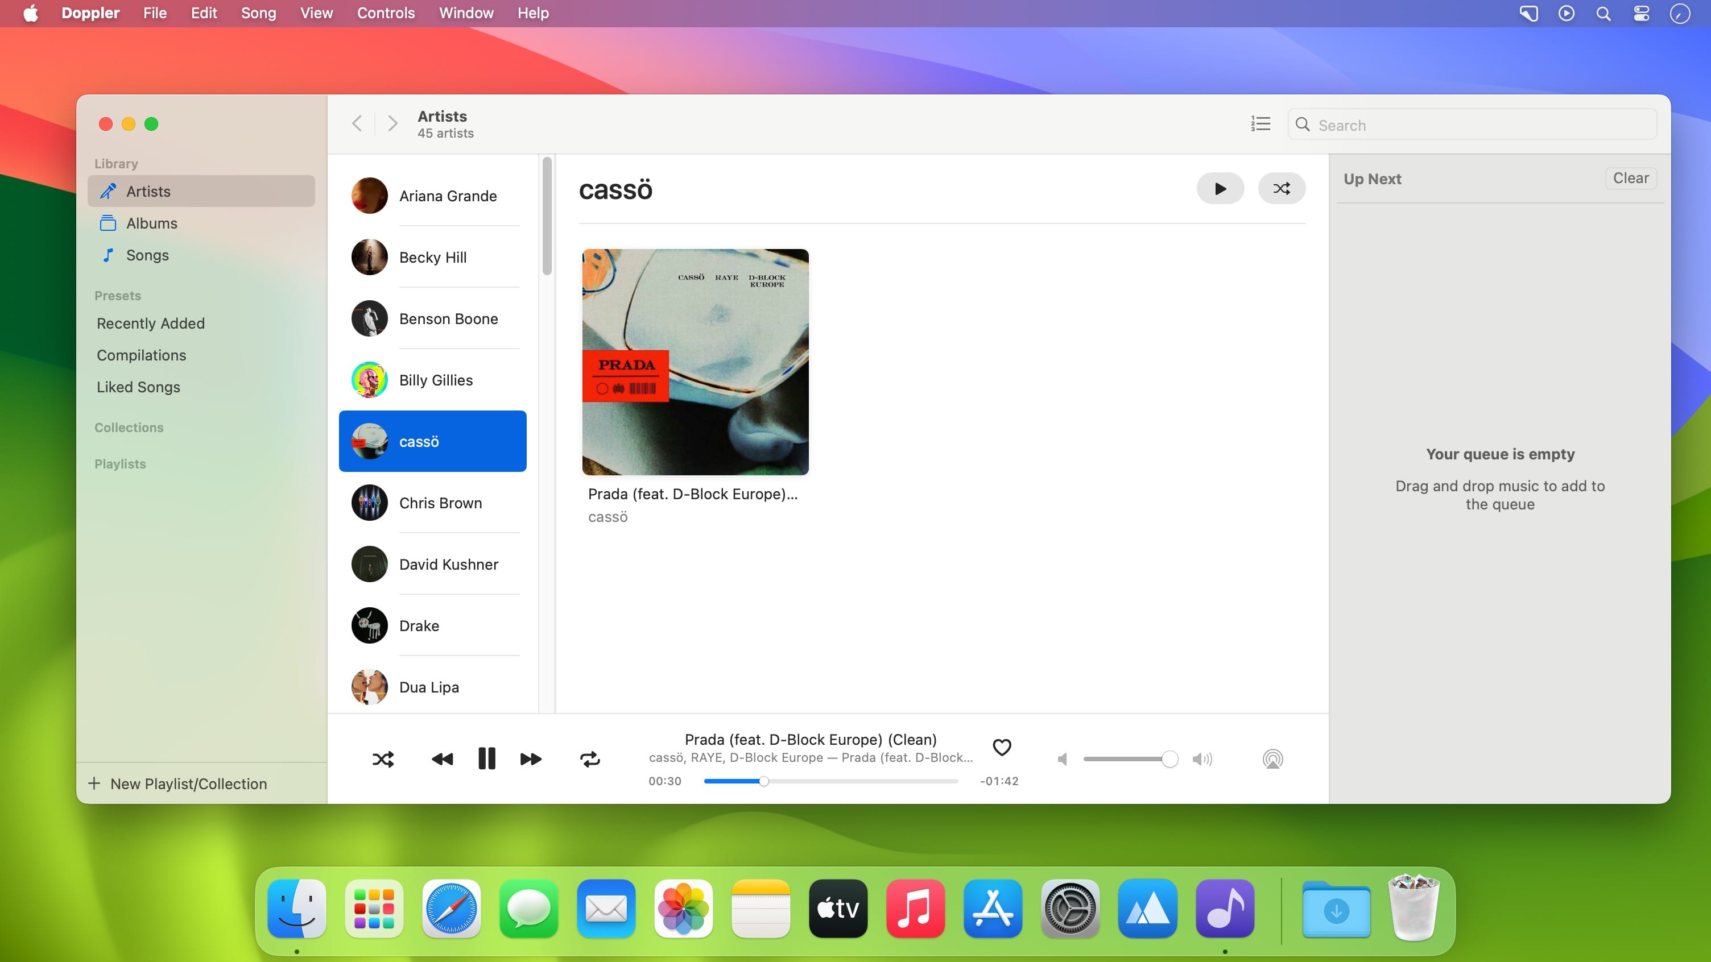Open Finder from the Dock
The width and height of the screenshot is (1711, 962).
pos(297,909)
